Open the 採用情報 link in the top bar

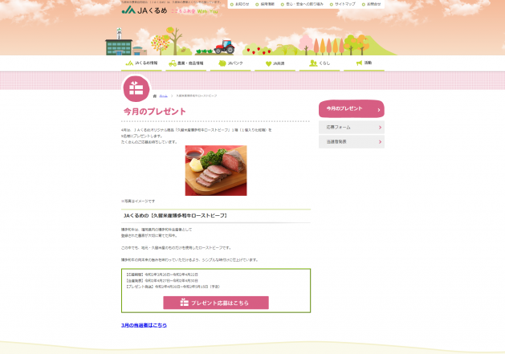265,4
